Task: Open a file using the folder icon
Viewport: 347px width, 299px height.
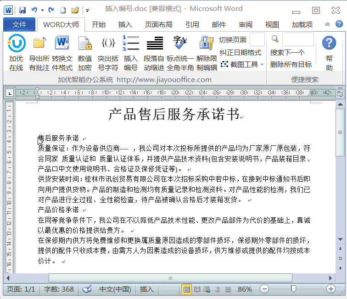Action: point(75,10)
